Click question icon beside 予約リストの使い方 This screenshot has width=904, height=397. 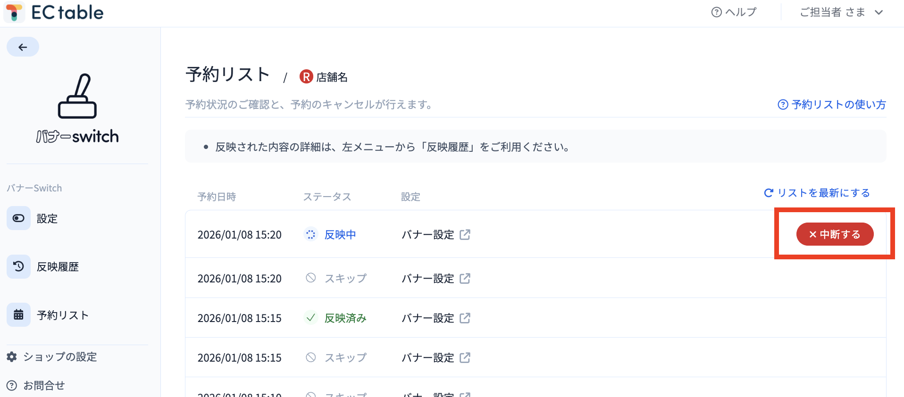783,105
